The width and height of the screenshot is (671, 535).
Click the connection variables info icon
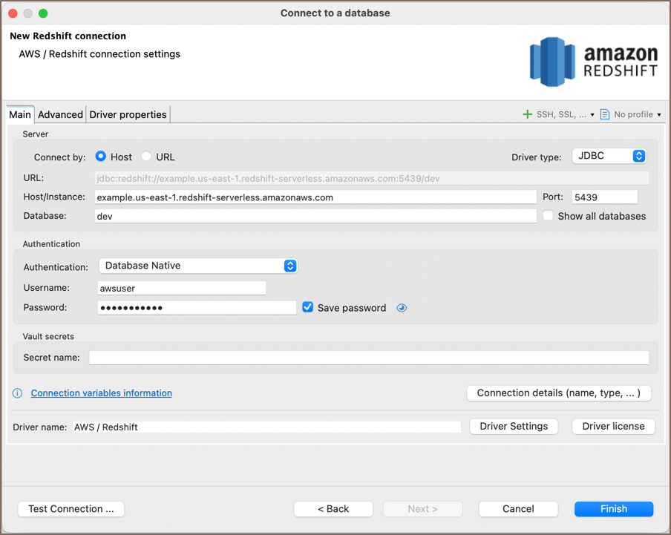[18, 393]
